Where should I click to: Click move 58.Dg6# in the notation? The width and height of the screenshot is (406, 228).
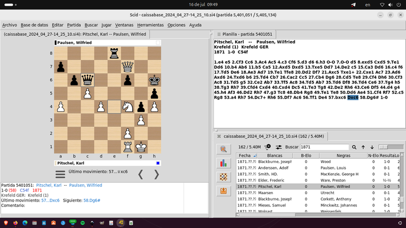click(x=368, y=98)
